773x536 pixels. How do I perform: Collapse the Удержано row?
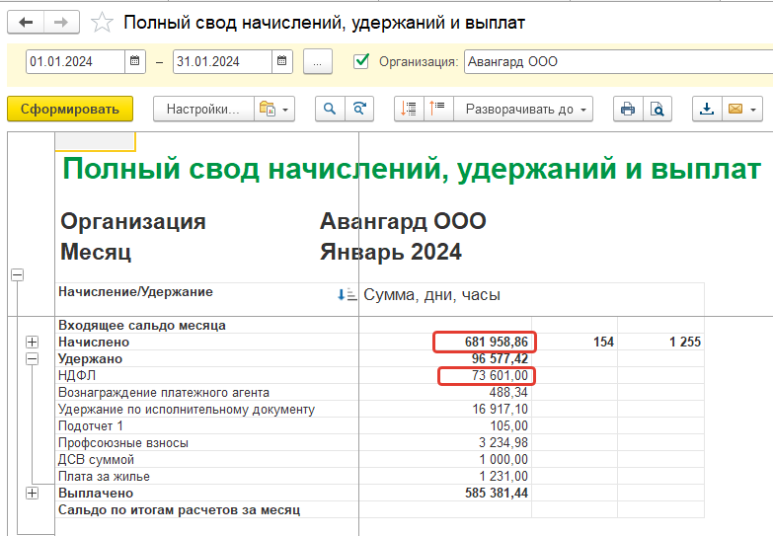32,358
